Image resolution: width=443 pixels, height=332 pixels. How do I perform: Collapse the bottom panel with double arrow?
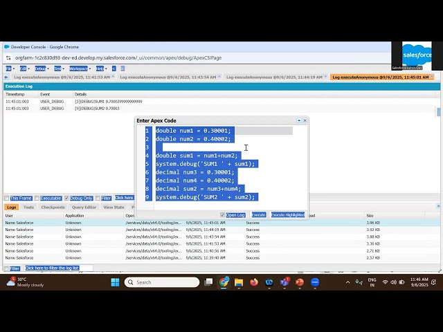point(438,206)
